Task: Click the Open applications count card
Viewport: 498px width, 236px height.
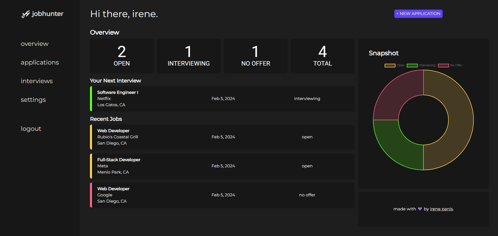Action: pyautogui.click(x=122, y=56)
